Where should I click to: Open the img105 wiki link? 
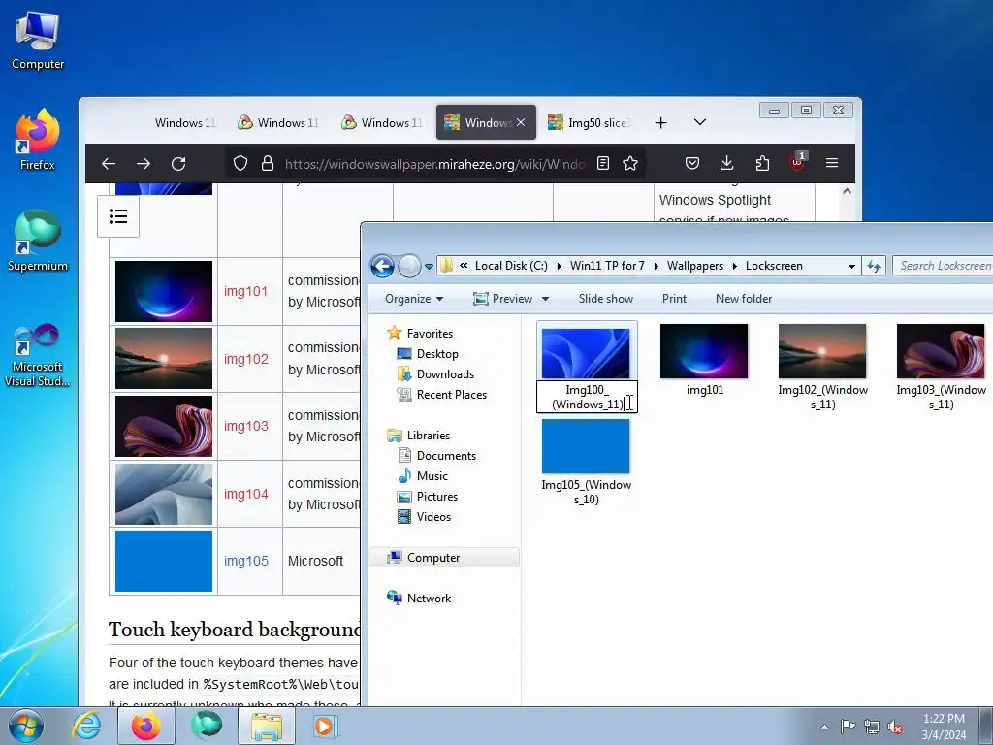pyautogui.click(x=245, y=562)
